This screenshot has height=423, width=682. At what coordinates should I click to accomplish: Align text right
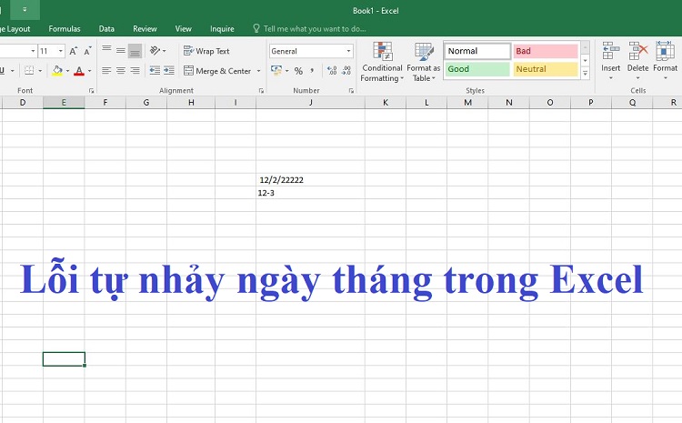pyautogui.click(x=135, y=71)
